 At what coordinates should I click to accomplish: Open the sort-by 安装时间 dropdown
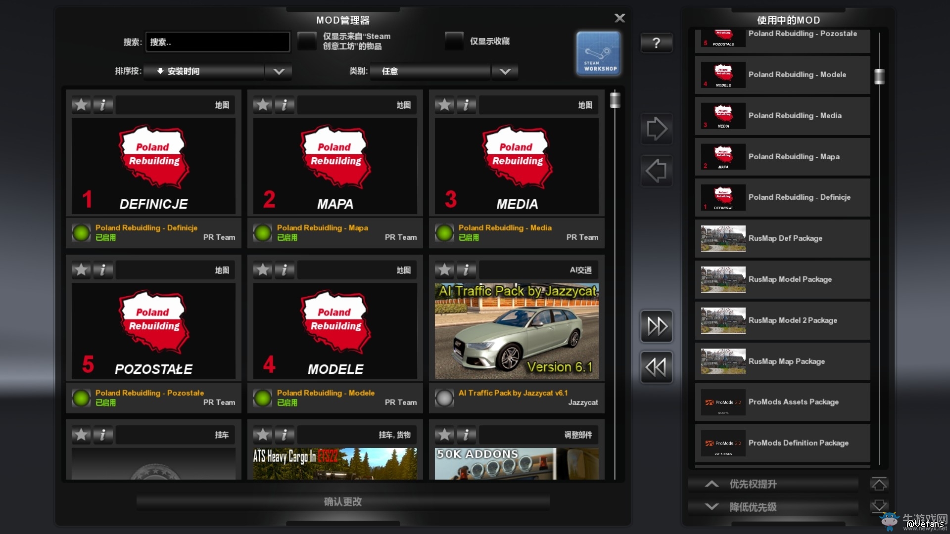pyautogui.click(x=204, y=71)
